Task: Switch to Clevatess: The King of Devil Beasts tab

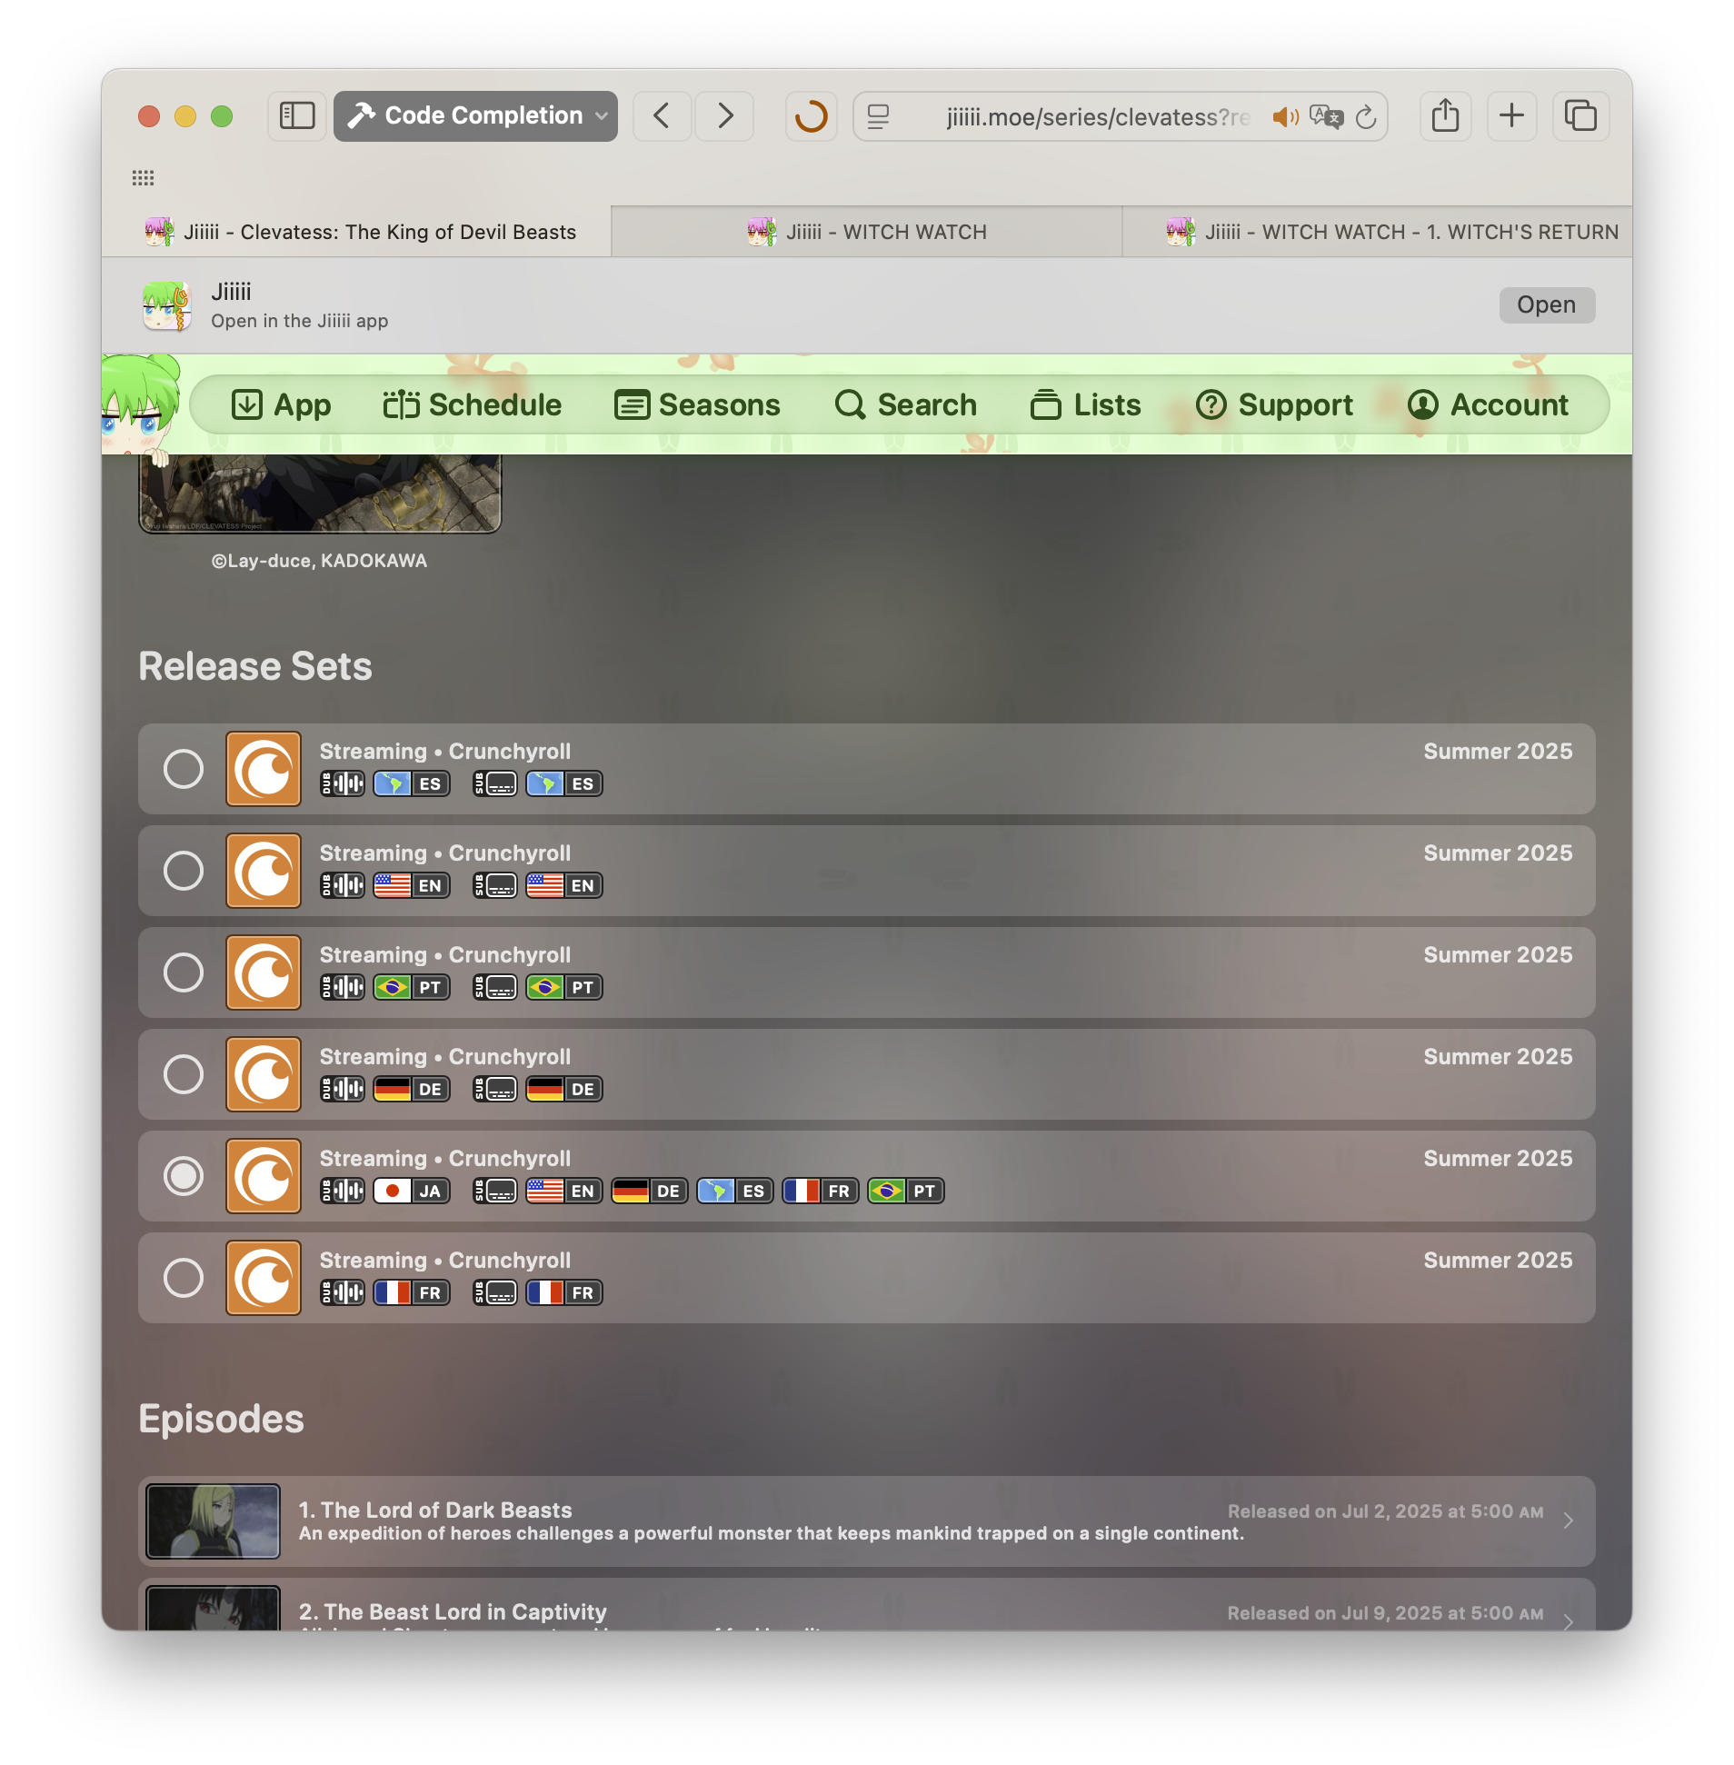Action: (357, 233)
